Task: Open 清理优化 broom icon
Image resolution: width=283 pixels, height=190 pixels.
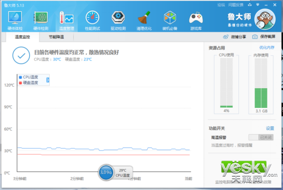Action: click(x=144, y=20)
